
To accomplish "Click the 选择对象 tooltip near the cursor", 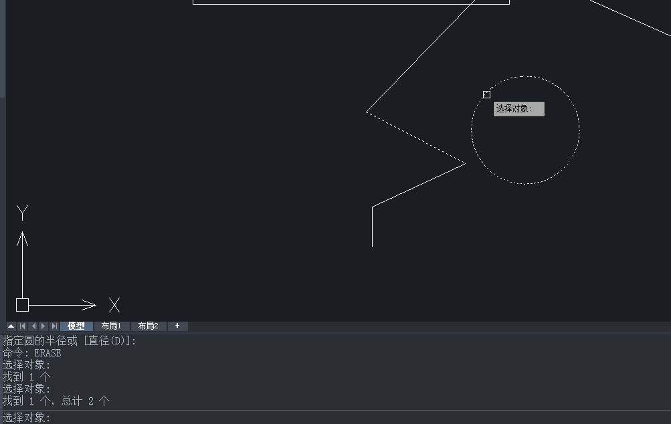I will pos(519,109).
